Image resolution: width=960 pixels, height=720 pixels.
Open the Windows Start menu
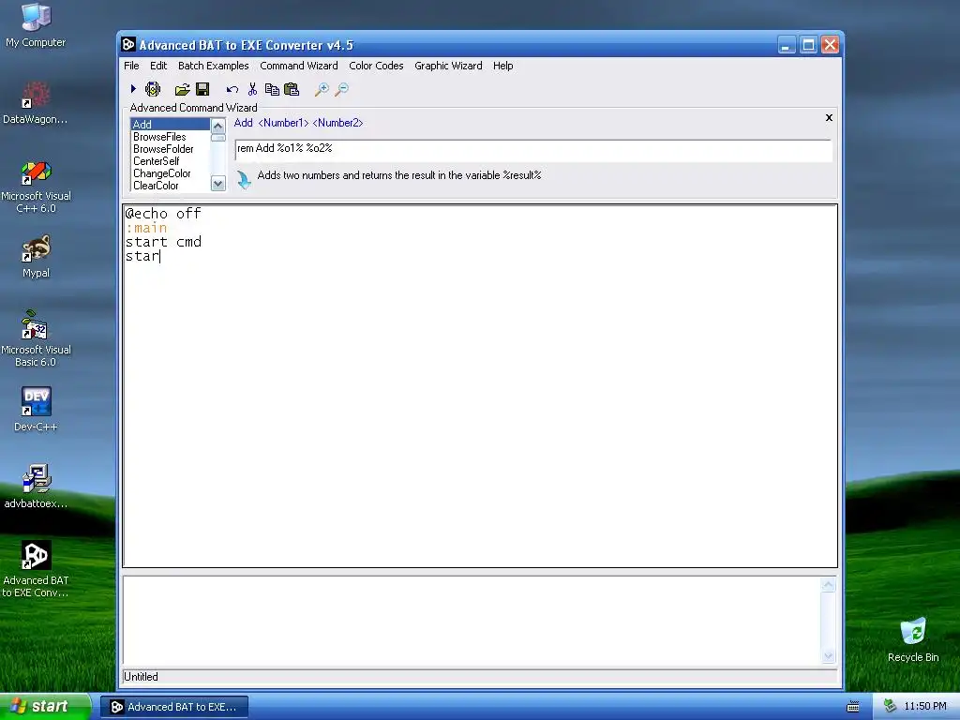(x=45, y=706)
